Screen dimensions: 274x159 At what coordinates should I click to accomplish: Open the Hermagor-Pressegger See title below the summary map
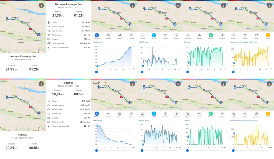click(23, 56)
